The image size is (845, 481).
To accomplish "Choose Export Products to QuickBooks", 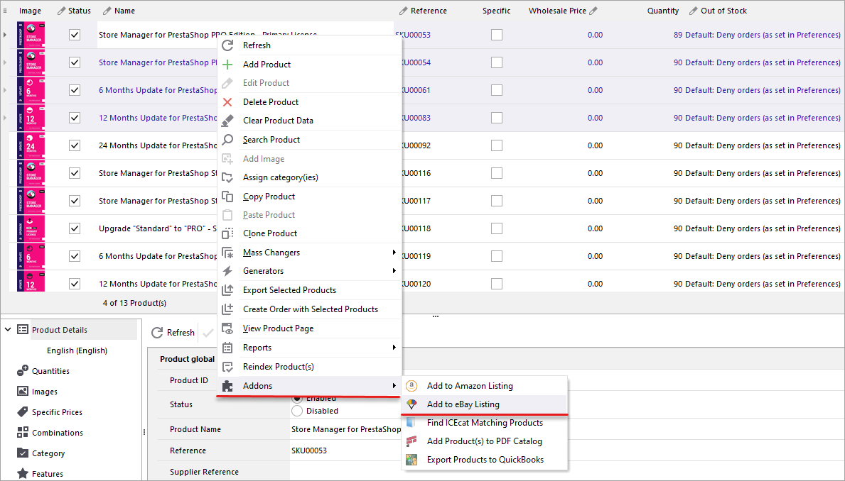I will click(485, 460).
